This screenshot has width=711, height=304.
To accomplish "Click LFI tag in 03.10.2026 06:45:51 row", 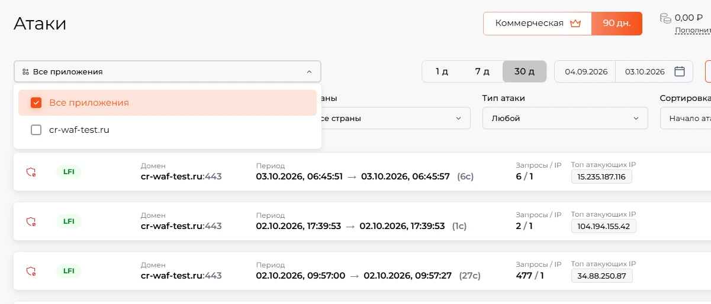I will click(x=69, y=172).
